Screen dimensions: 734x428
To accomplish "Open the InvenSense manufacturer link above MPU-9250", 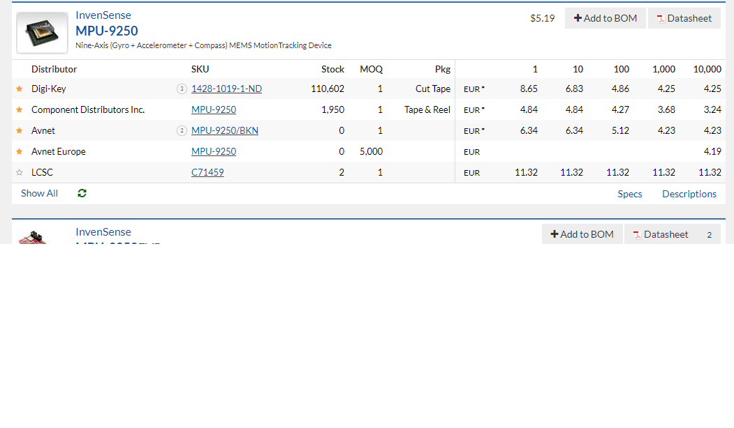I will (103, 15).
